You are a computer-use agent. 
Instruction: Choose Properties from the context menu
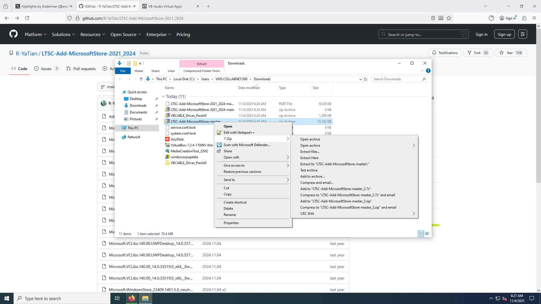[231, 223]
